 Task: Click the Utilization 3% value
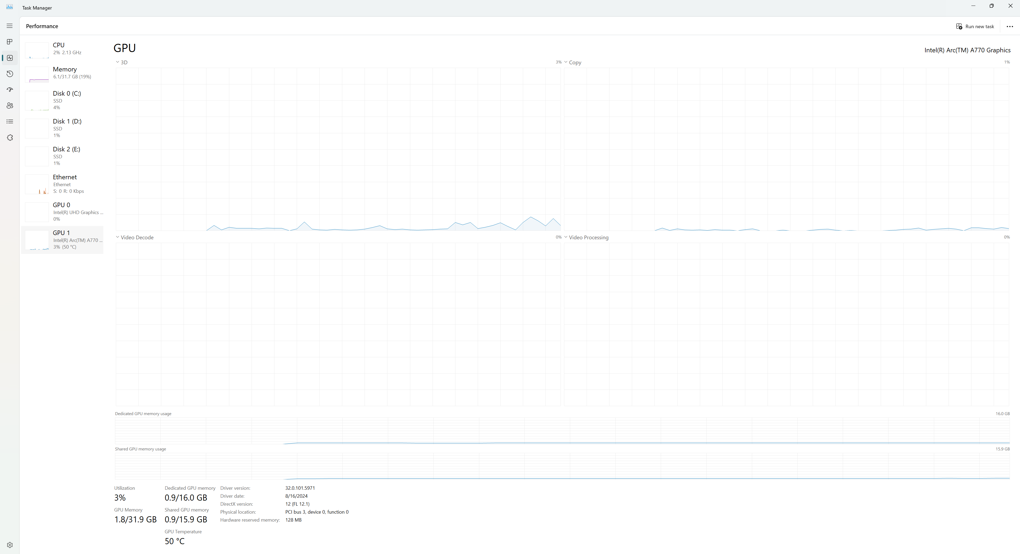pos(120,498)
